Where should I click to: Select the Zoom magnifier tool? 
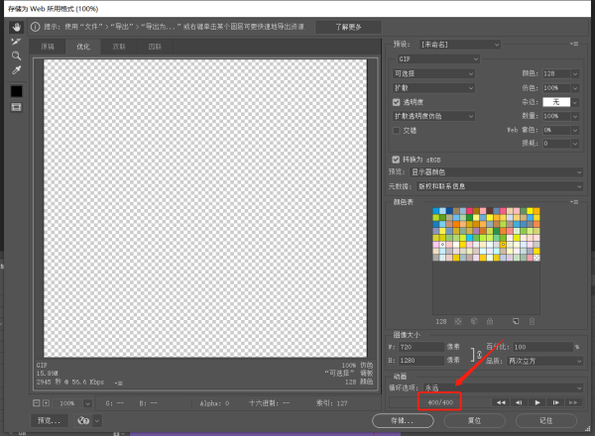tap(16, 56)
